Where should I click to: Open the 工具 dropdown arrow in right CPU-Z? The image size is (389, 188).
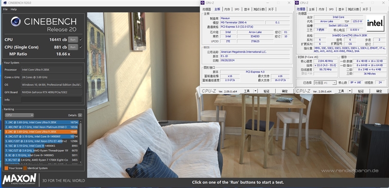tap(350, 91)
